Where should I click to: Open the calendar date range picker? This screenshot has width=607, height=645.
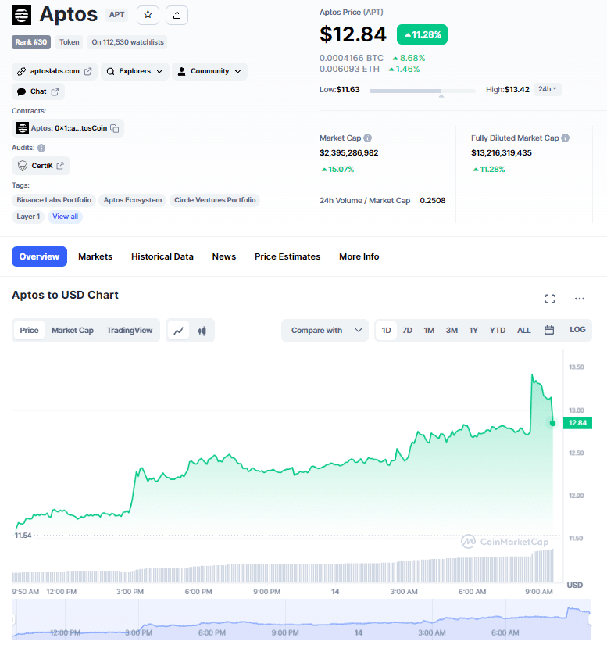tap(549, 330)
